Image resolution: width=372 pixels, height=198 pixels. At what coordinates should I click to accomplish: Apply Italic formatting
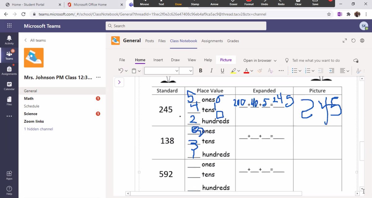(x=211, y=71)
